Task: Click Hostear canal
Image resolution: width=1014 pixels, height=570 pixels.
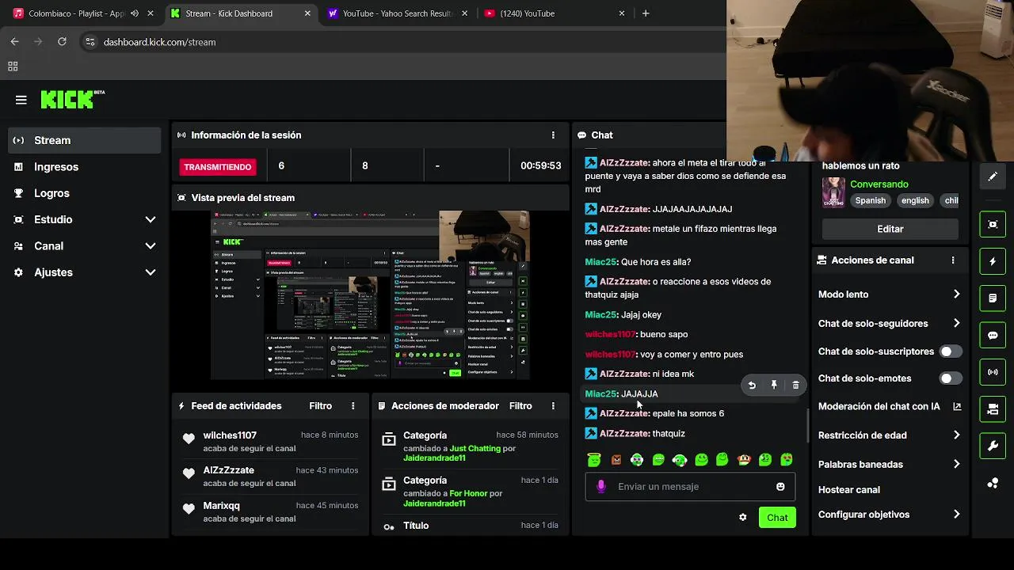Action: pos(848,490)
